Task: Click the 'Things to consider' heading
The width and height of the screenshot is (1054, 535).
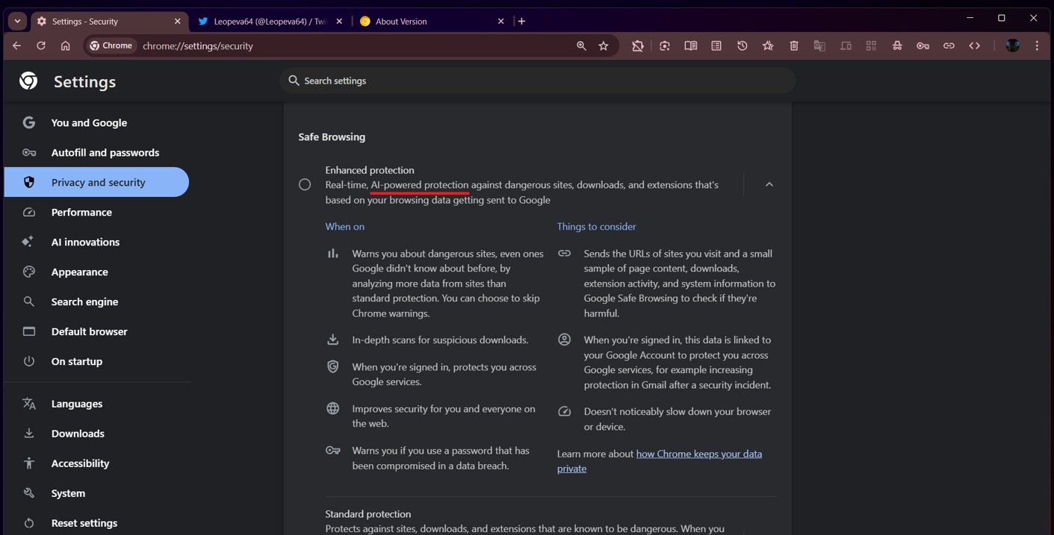Action: (x=596, y=226)
